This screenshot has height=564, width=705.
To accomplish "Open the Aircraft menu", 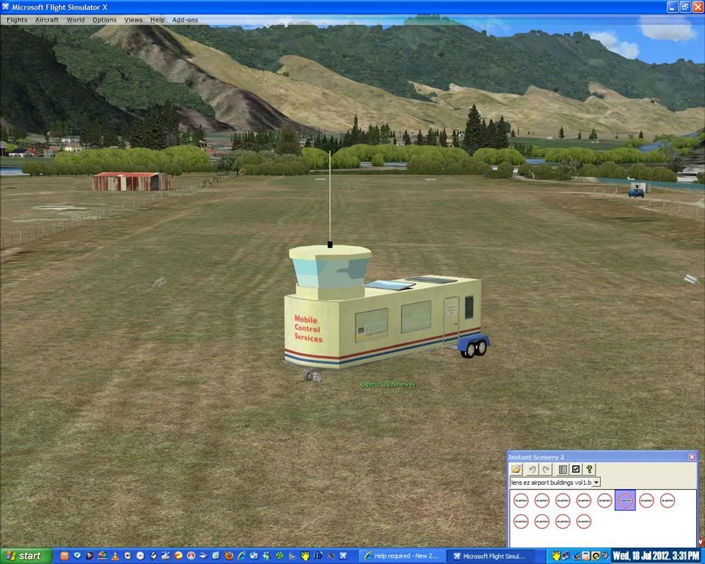I will tap(47, 20).
